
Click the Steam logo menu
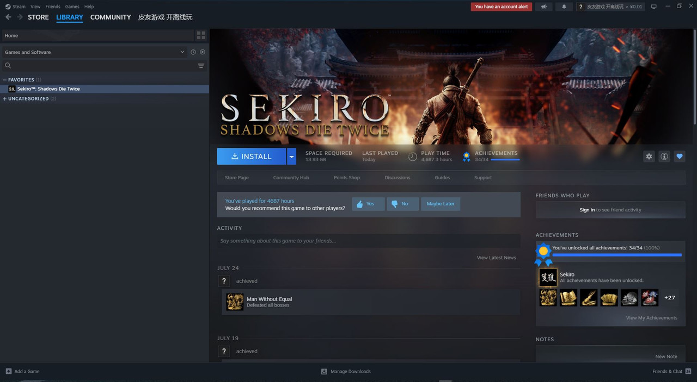point(15,7)
